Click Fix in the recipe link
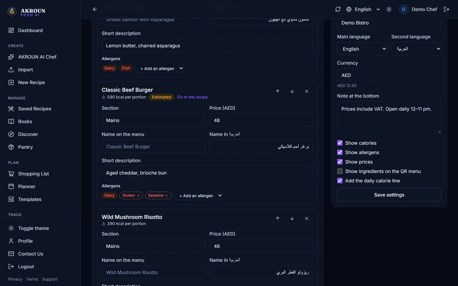This screenshot has height=286, width=458. pyautogui.click(x=192, y=97)
